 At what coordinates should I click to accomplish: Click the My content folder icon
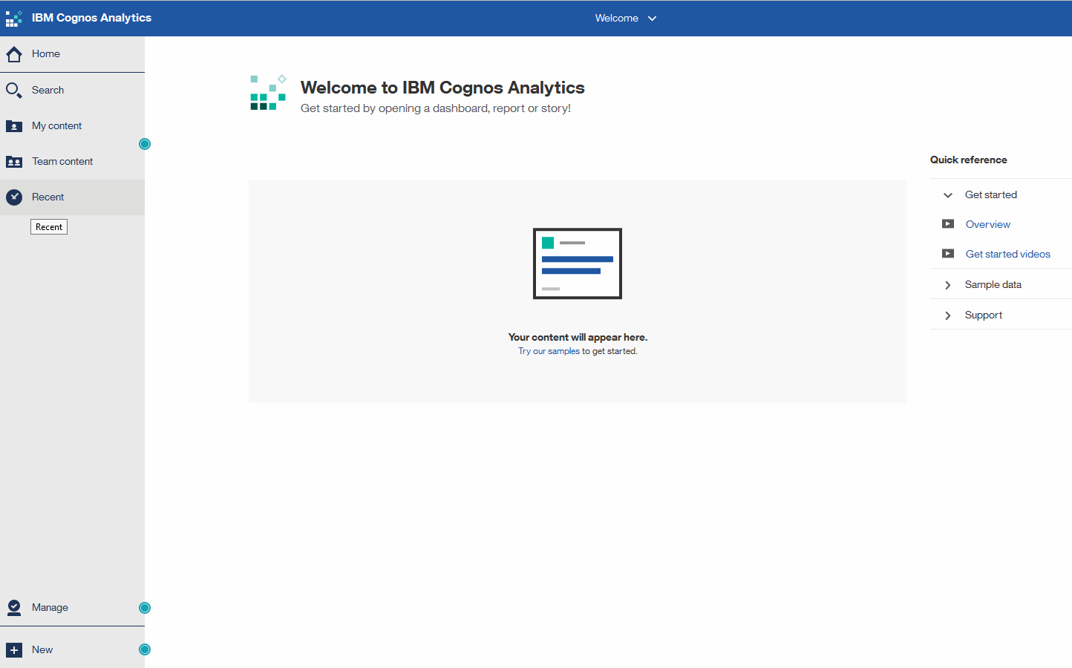[14, 126]
